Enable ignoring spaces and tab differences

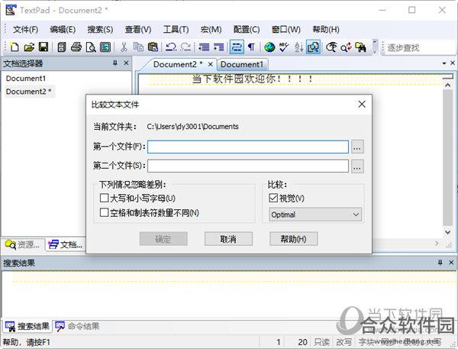click(x=104, y=212)
